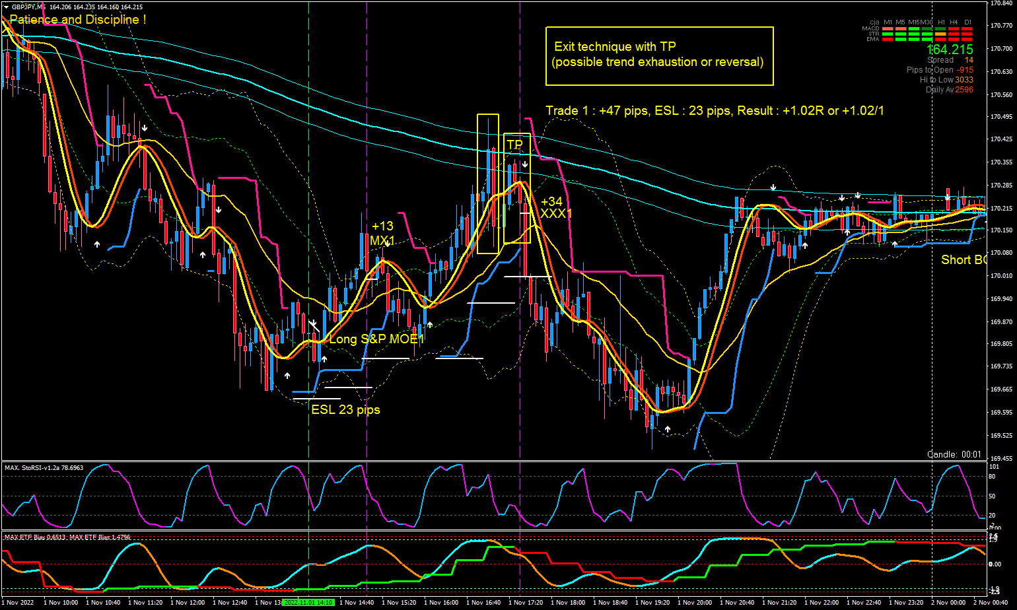The image size is (1017, 610).
Task: Click the 'TP' label above the rectangle
Action: (514, 145)
